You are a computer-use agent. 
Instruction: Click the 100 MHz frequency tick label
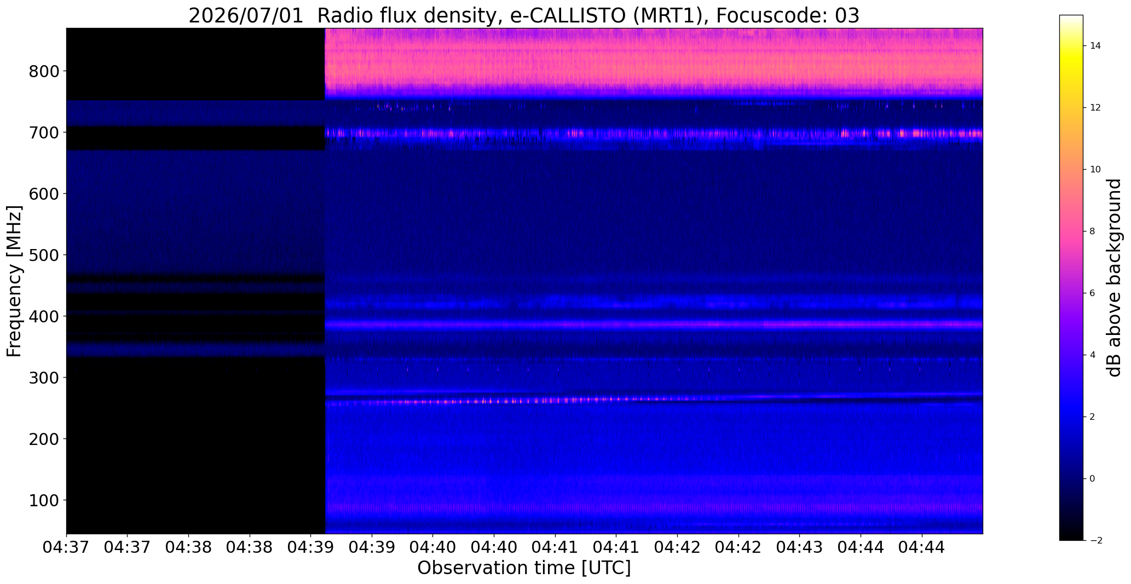point(44,500)
